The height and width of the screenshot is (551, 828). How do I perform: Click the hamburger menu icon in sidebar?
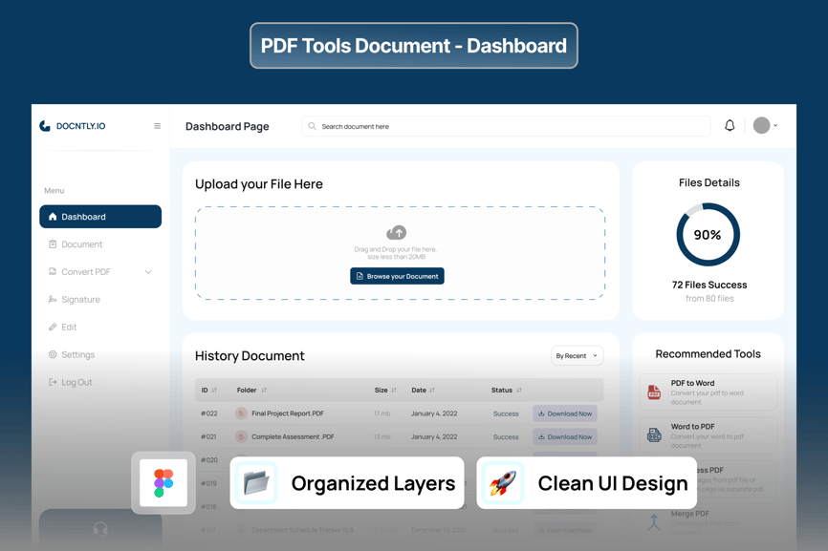158,126
